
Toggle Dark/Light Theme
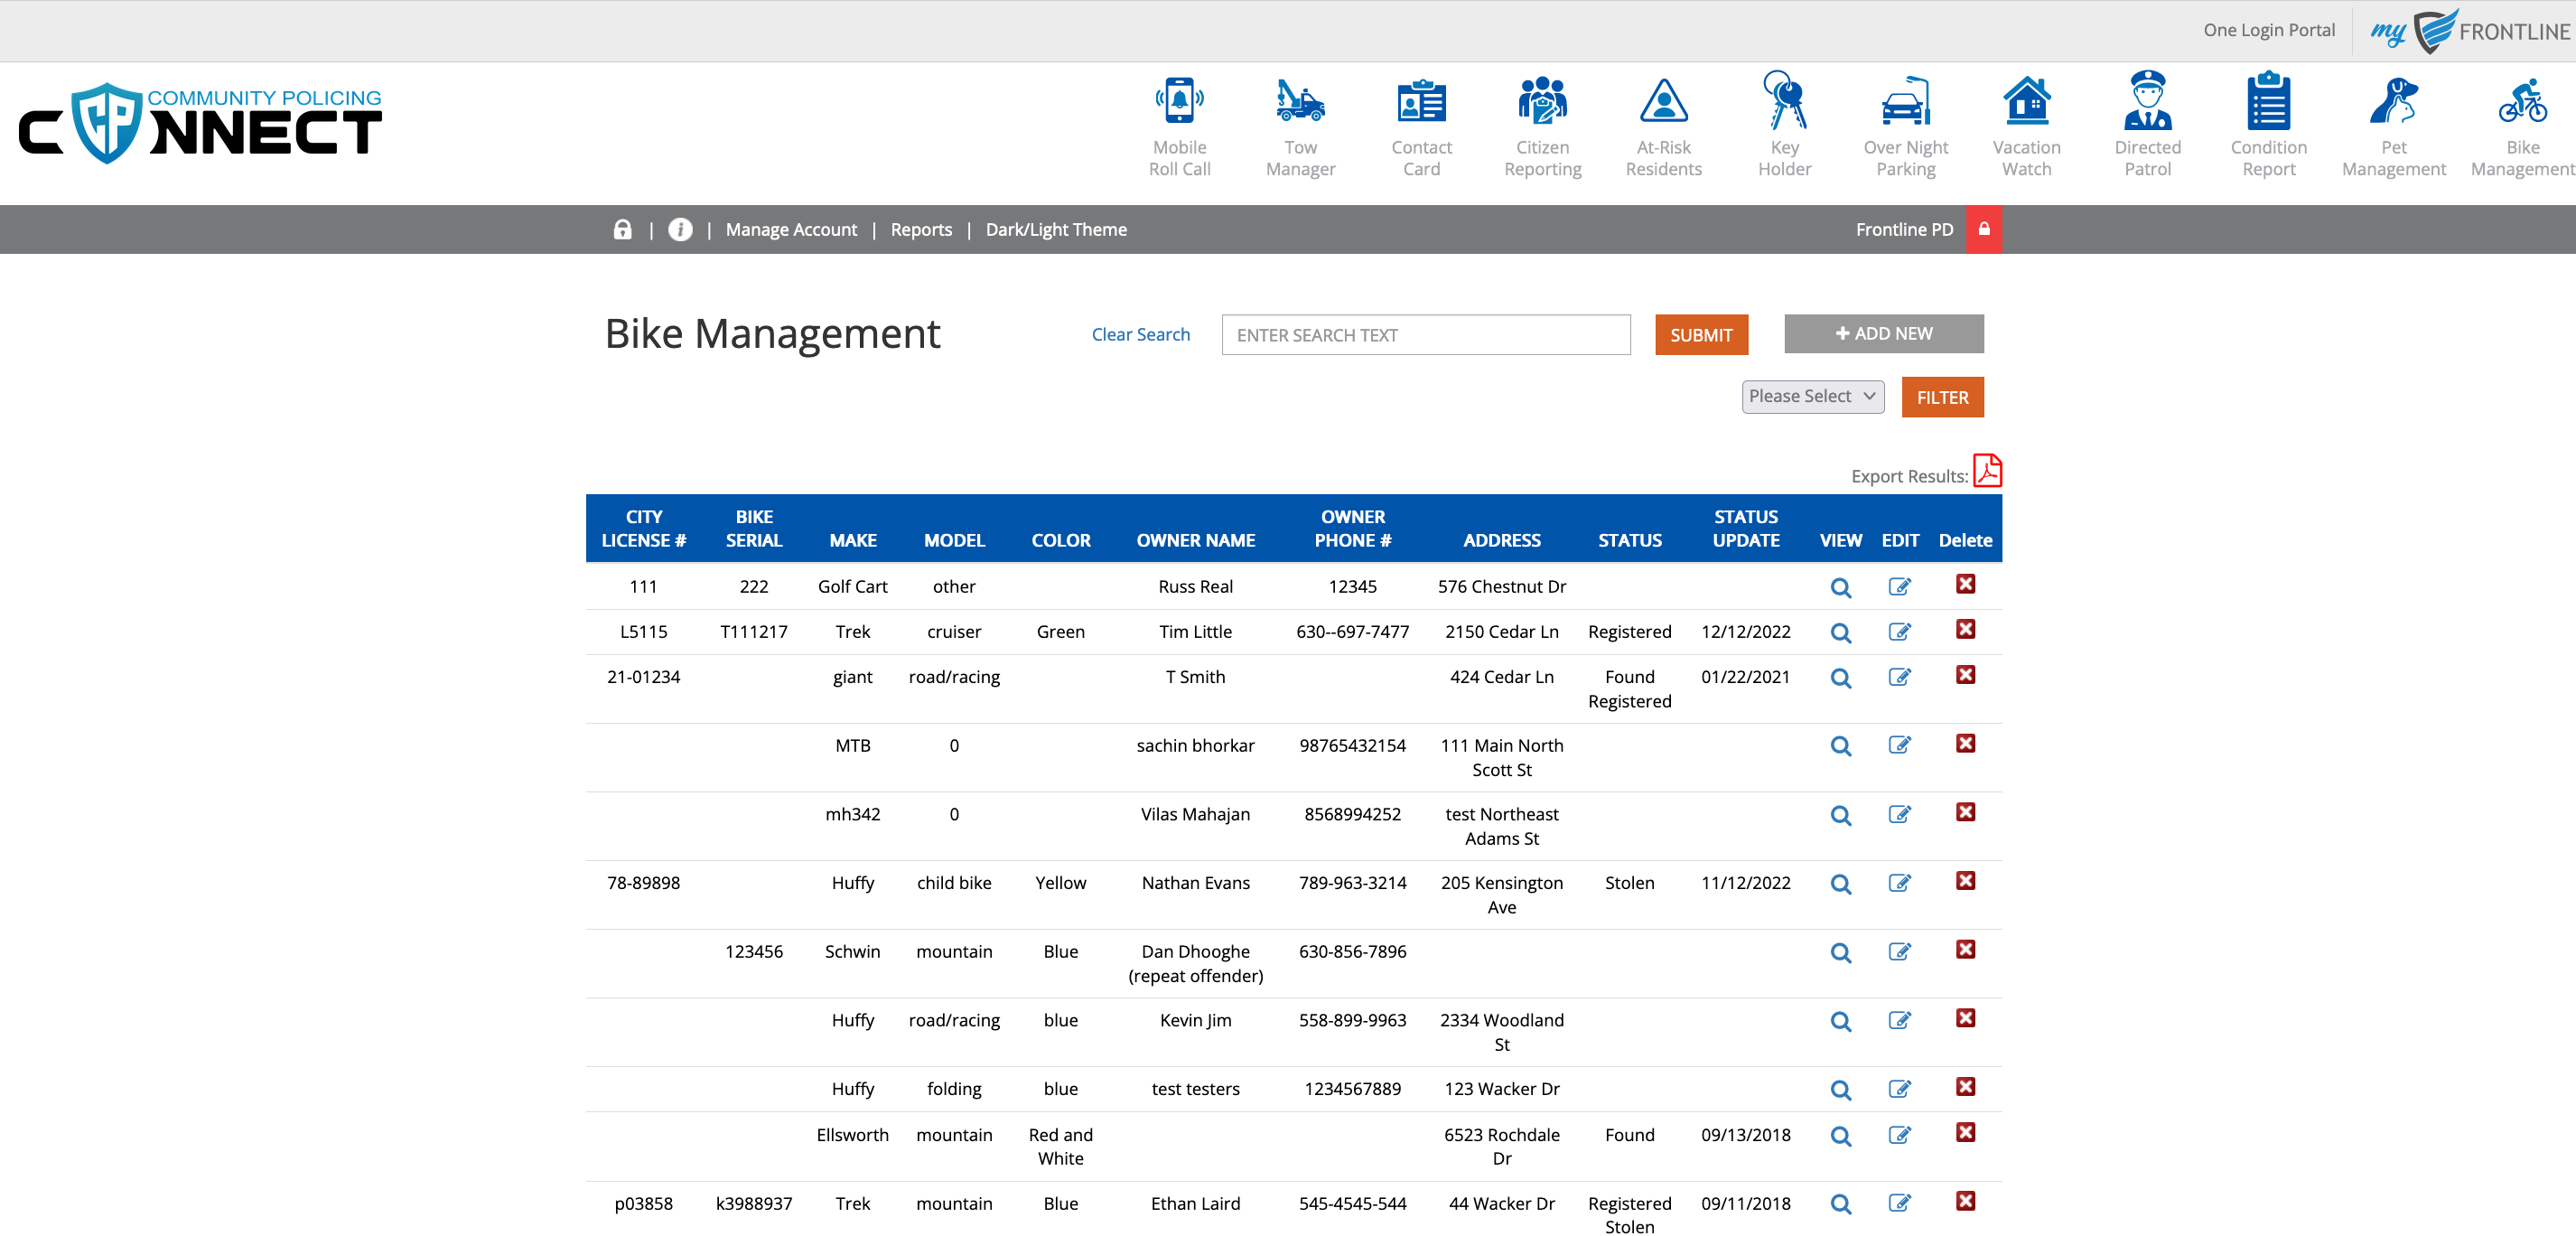[1055, 230]
